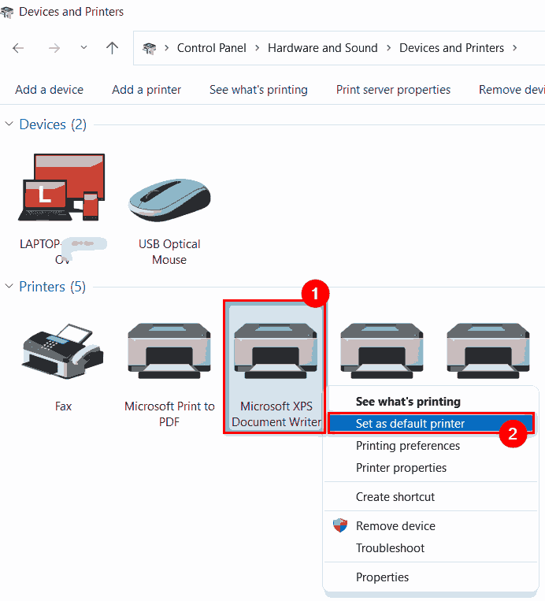Choose Set as default printer

[431, 424]
